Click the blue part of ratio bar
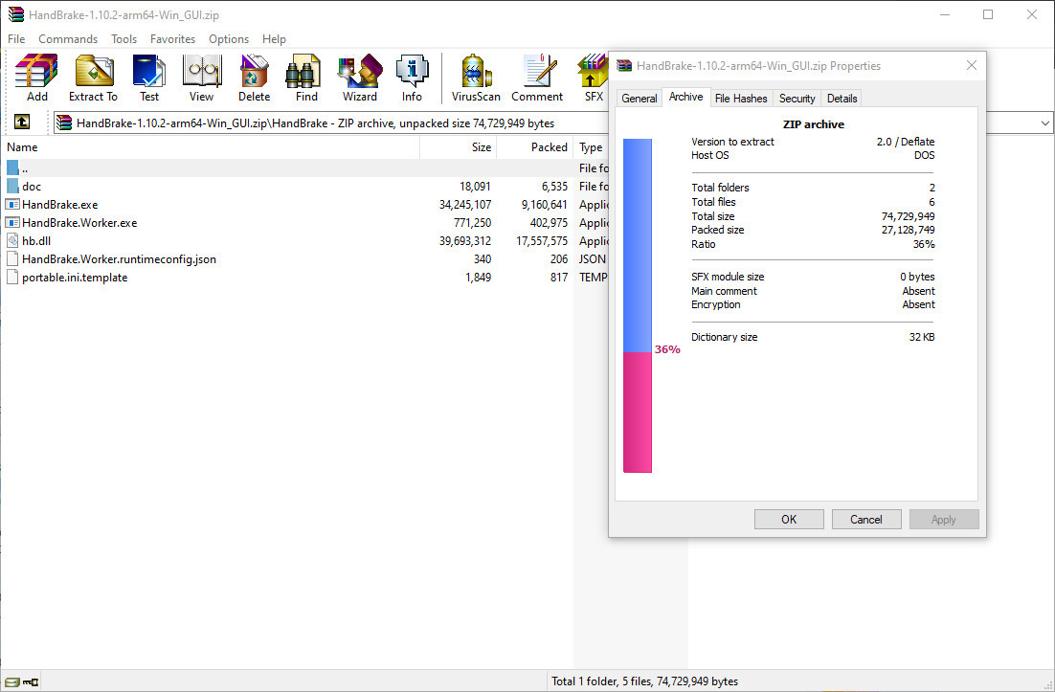1055x692 pixels. [x=638, y=245]
